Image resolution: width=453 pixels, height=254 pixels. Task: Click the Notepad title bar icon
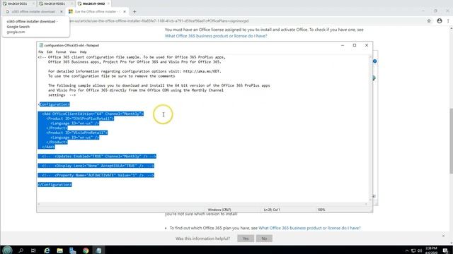click(41, 45)
